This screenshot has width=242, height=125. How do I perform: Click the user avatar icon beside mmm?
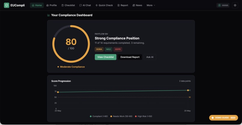tap(219, 5)
